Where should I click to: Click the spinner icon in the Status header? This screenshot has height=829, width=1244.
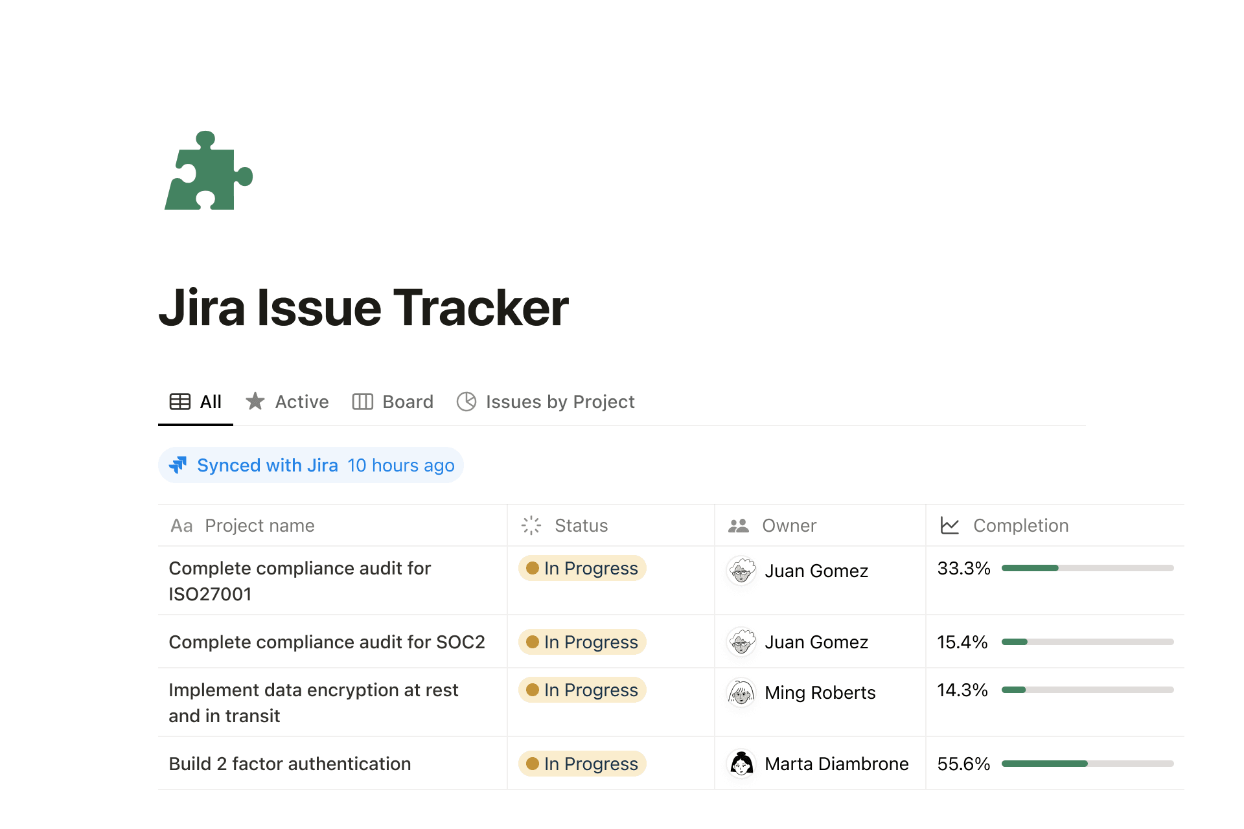click(531, 525)
